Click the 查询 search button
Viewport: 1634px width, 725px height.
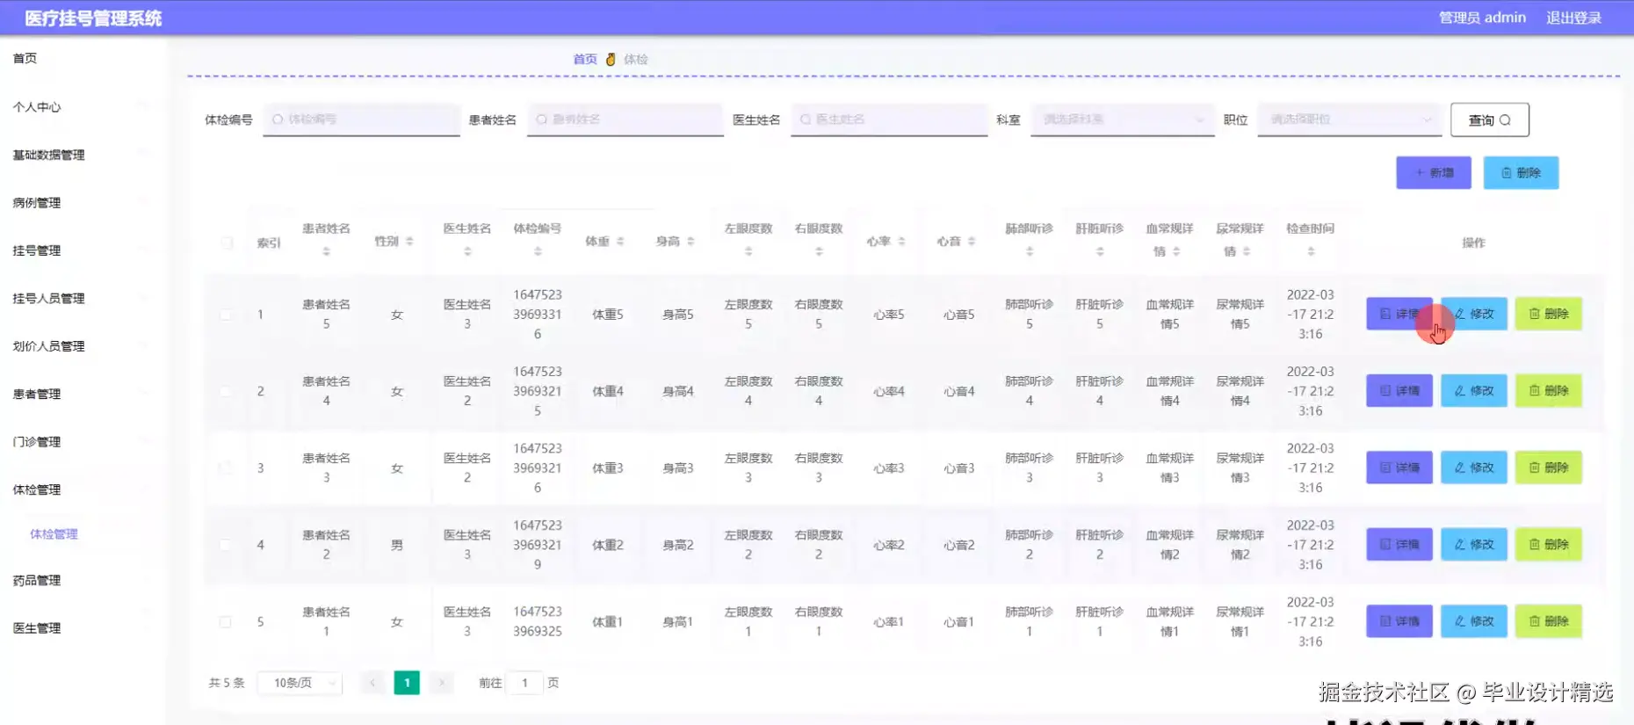1489,120
